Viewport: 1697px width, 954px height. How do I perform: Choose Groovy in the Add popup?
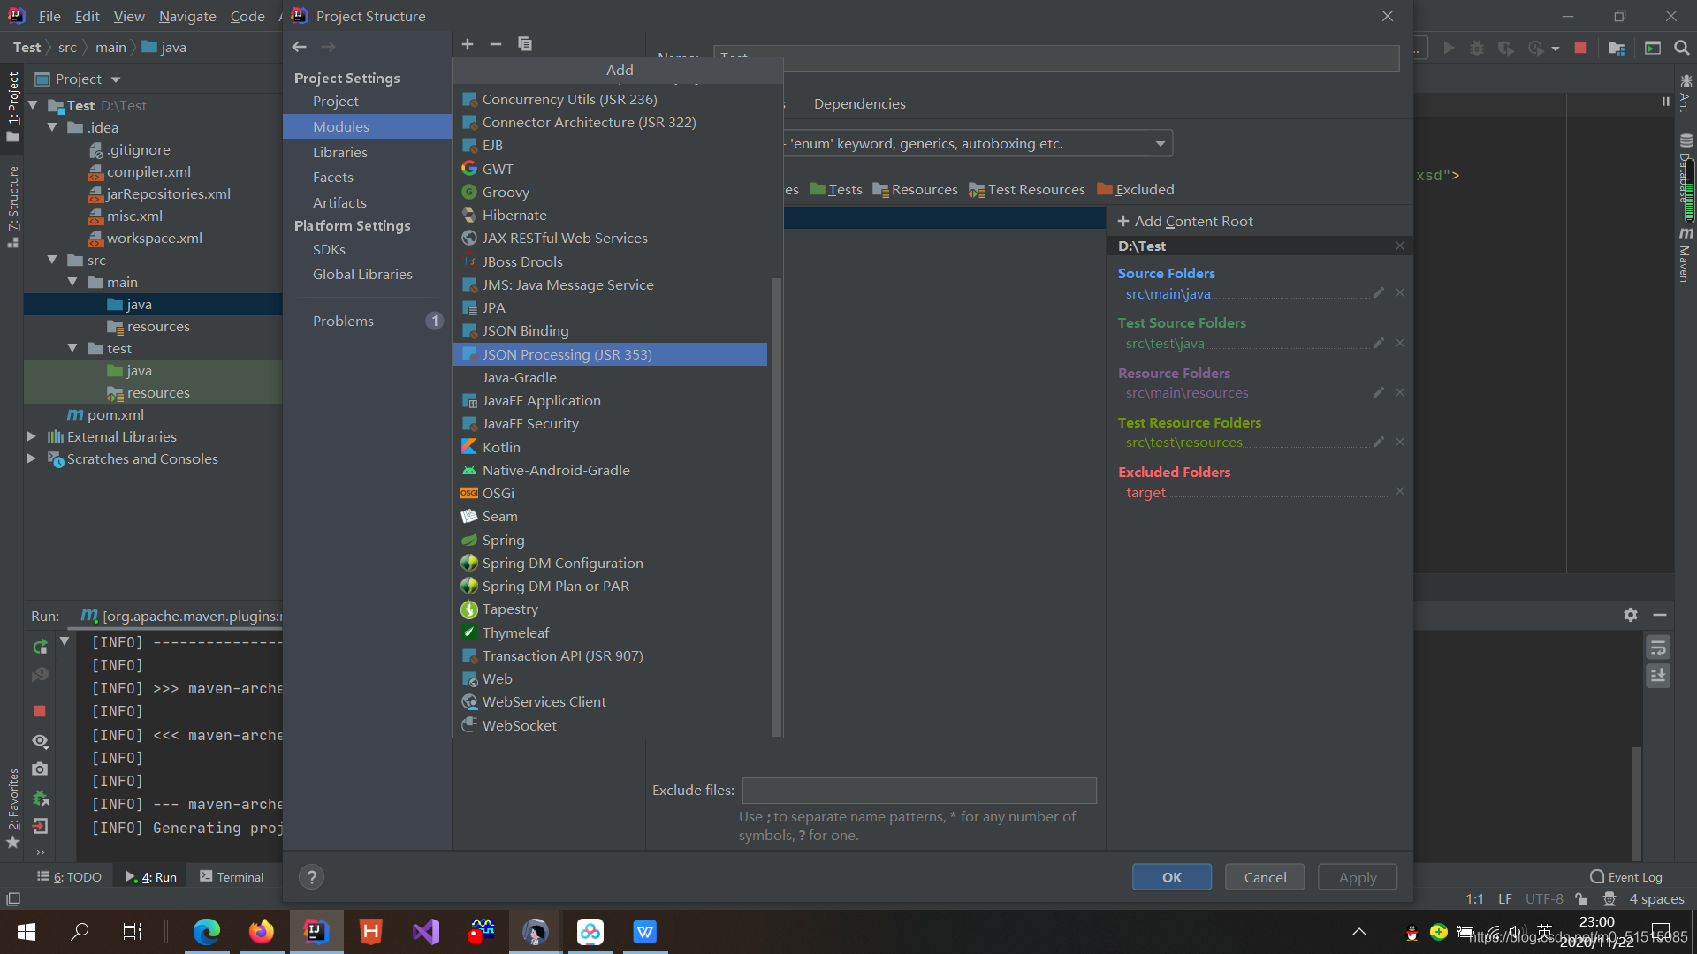610,192
